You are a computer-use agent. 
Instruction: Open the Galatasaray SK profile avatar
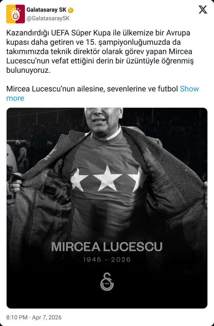(16, 14)
